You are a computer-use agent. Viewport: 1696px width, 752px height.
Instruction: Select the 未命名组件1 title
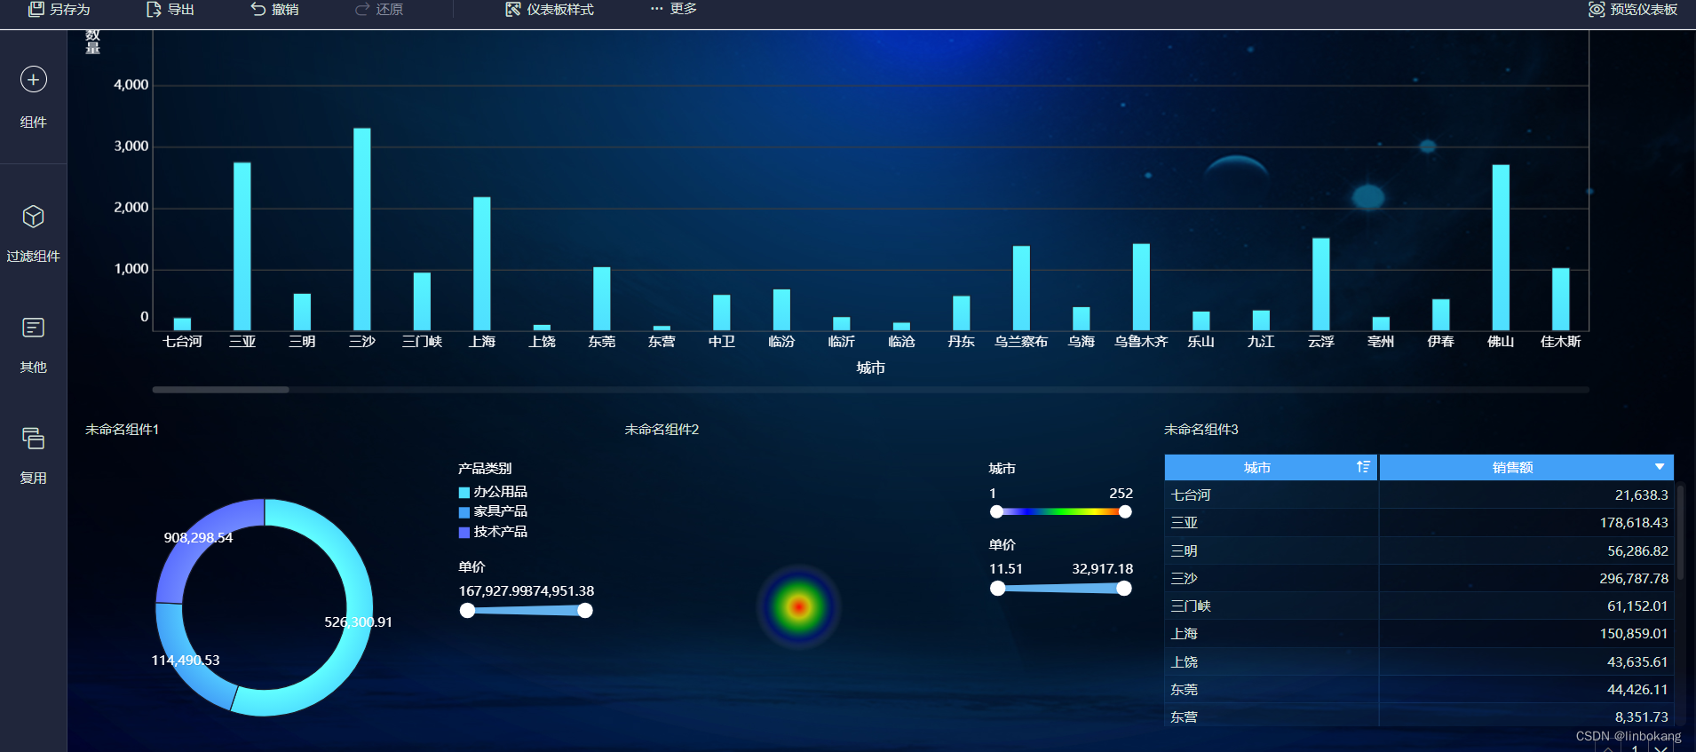tap(122, 430)
